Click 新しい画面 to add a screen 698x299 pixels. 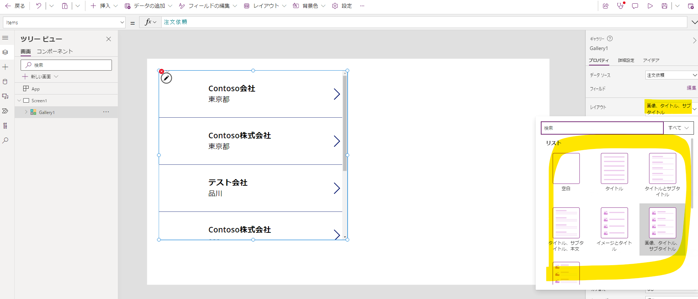[40, 76]
